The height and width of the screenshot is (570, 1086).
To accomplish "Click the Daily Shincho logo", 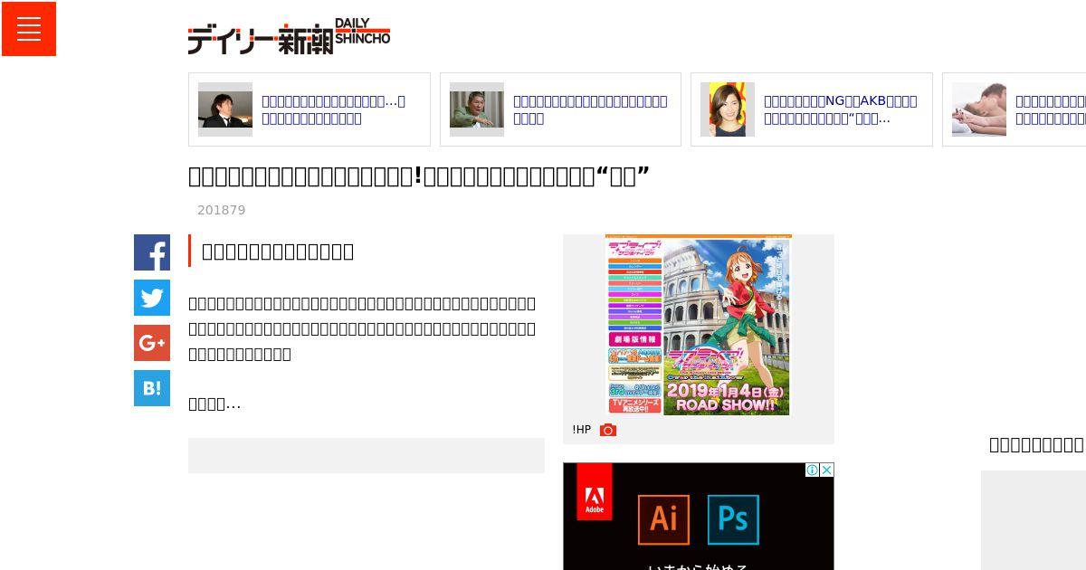I will click(x=289, y=37).
